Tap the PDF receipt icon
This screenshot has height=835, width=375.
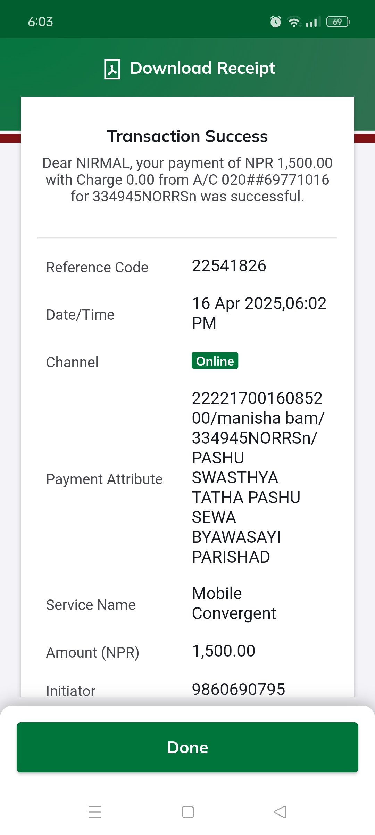coord(112,69)
